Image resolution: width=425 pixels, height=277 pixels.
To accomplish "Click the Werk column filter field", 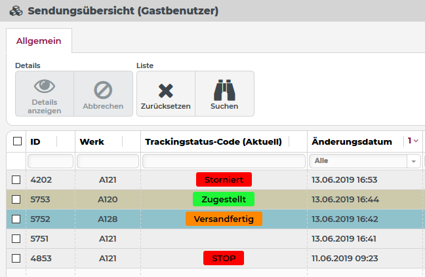I will click(x=108, y=161).
